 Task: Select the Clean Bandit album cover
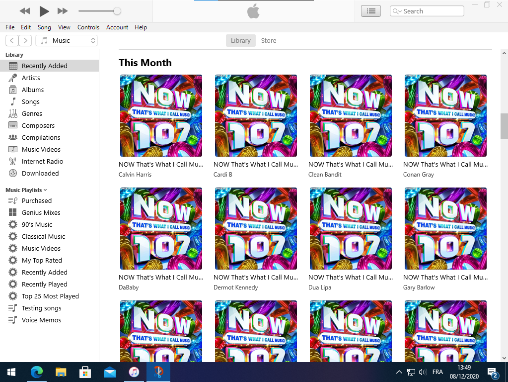351,115
